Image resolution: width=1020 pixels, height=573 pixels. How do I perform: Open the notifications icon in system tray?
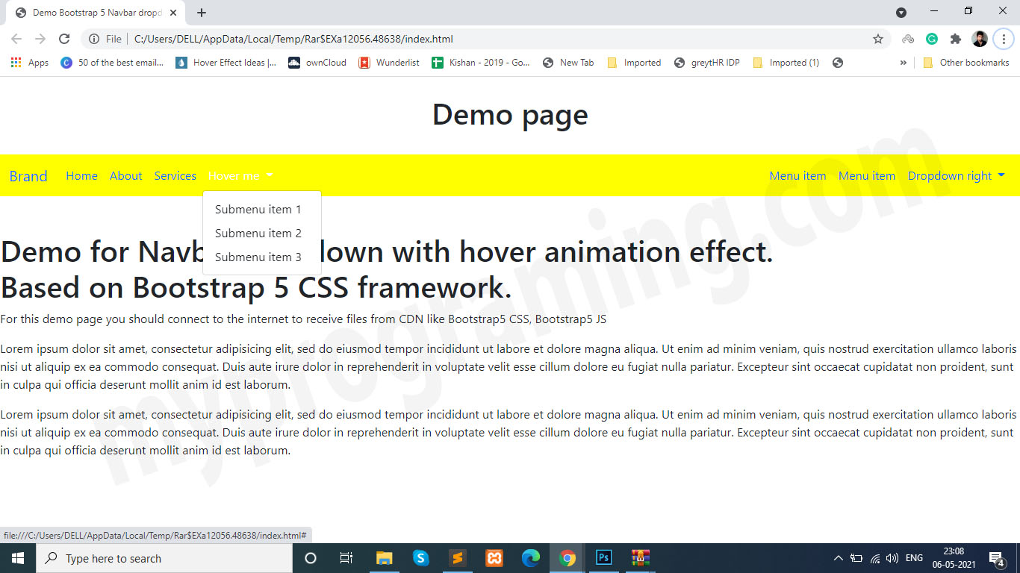click(996, 557)
